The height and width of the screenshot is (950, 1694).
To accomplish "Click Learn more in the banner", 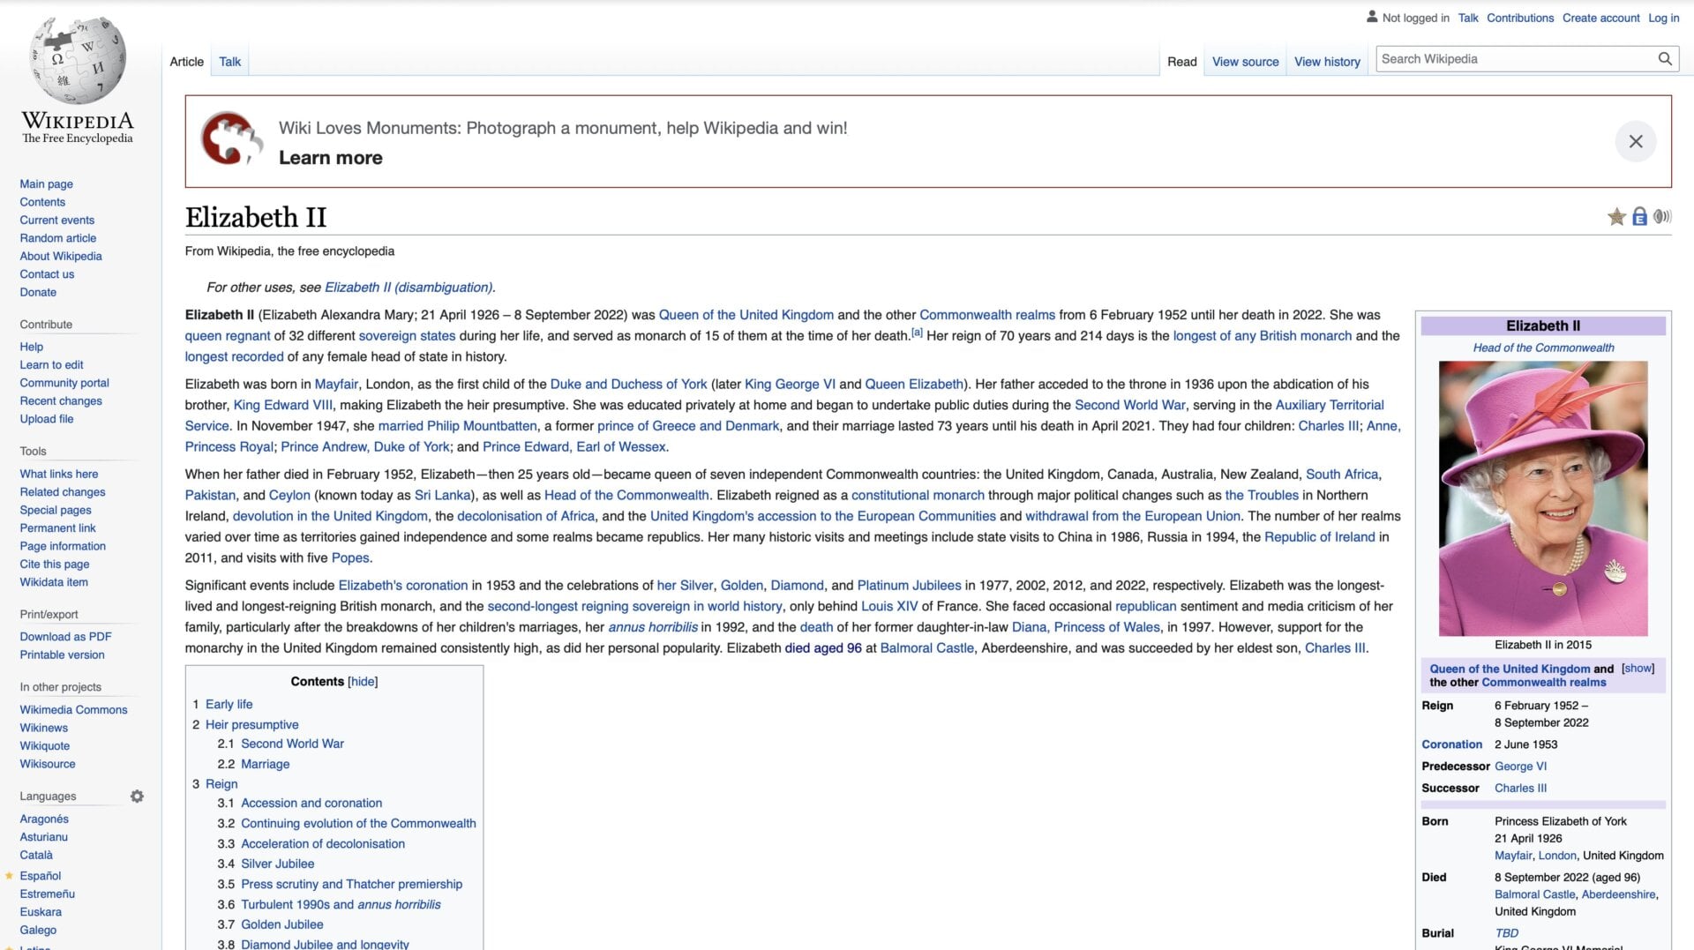I will click(330, 157).
